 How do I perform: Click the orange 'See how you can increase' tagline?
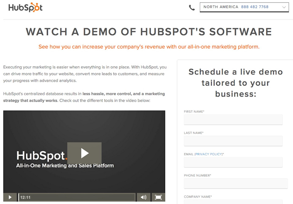pyautogui.click(x=149, y=47)
